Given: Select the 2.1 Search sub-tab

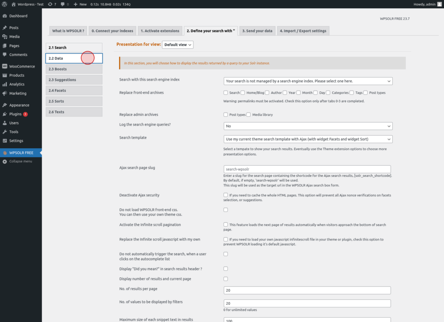Looking at the screenshot, I should [74, 48].
